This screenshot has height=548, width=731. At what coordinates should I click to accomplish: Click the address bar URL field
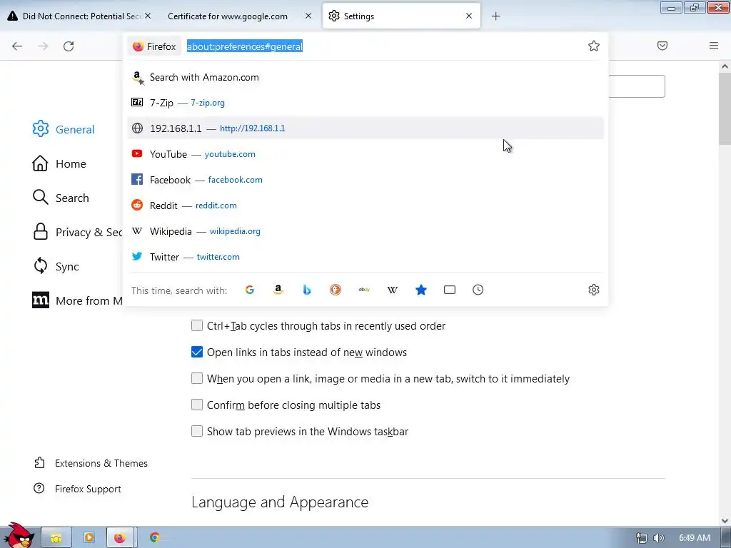(383, 46)
